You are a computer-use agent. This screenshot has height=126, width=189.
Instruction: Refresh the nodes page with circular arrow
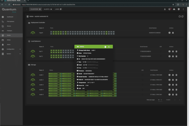point(182,16)
